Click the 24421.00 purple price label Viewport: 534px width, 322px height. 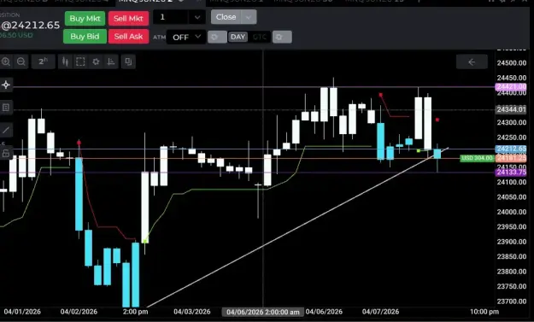point(511,87)
